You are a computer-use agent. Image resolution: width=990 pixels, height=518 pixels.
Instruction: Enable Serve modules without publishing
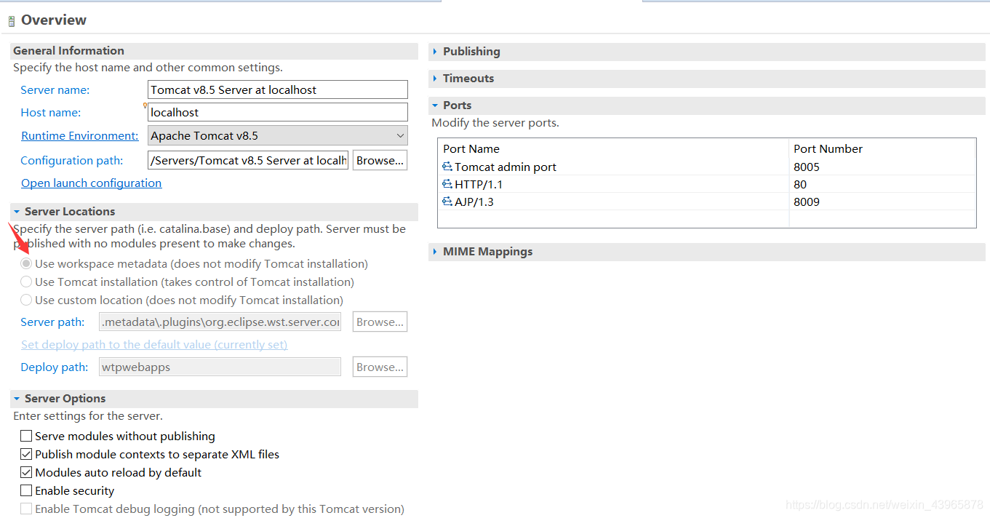click(26, 436)
